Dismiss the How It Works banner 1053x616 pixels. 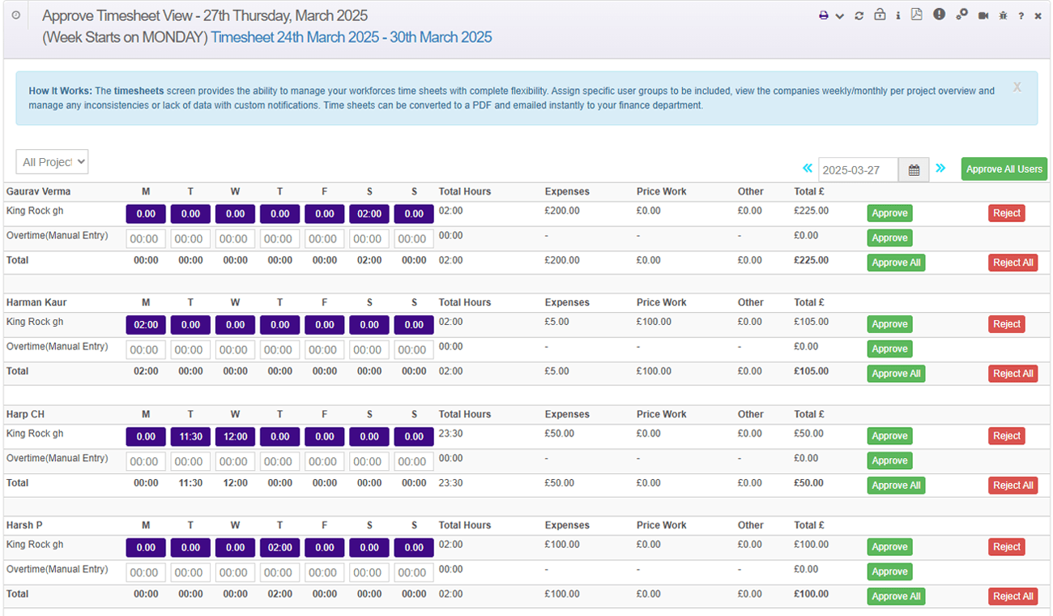(x=1017, y=88)
